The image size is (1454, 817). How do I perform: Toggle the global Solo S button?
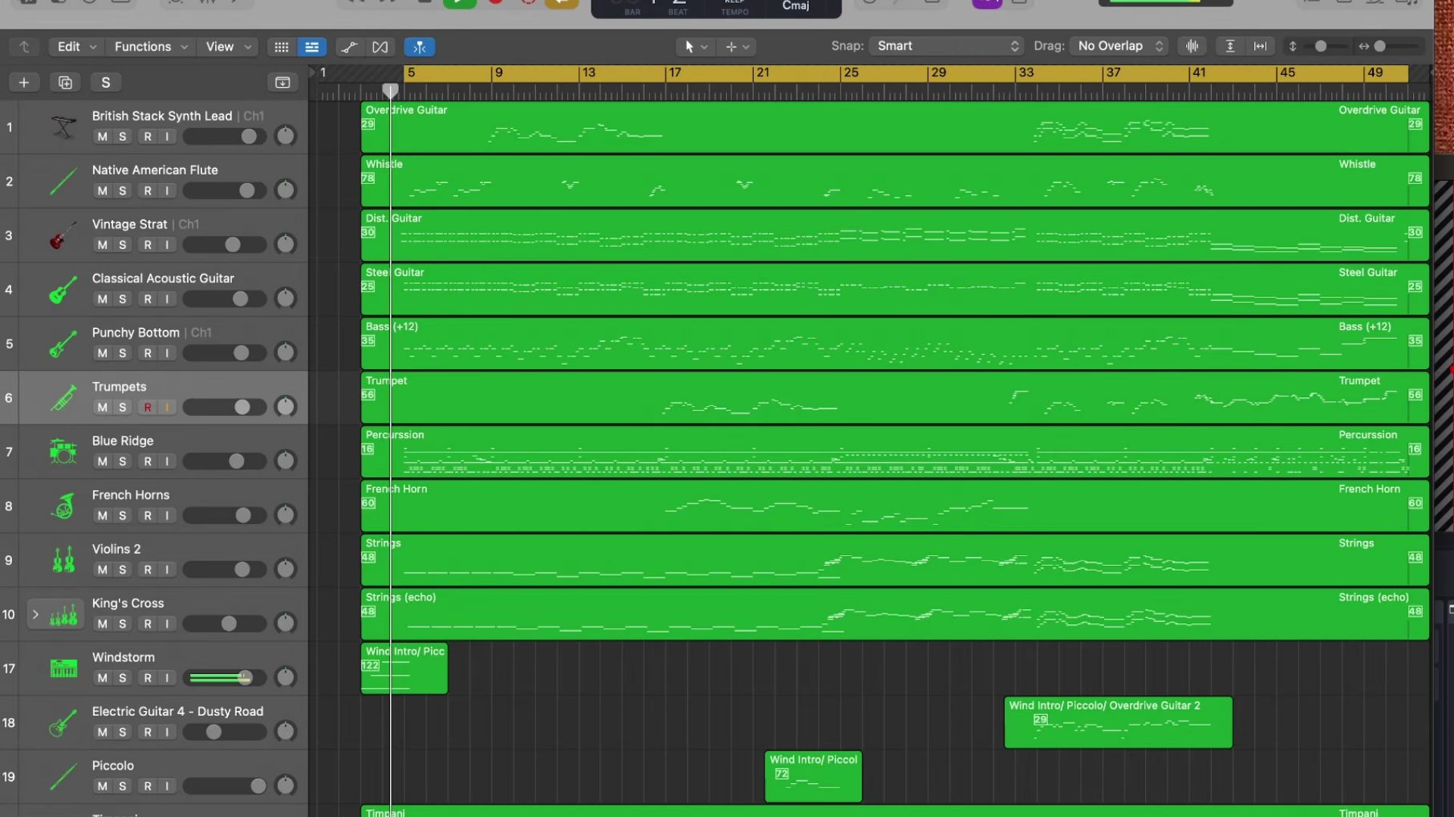[x=106, y=82]
